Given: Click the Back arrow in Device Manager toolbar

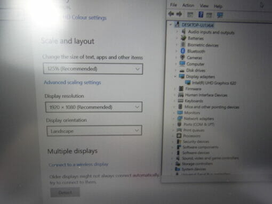Looking at the screenshot, I should tap(171, 14).
